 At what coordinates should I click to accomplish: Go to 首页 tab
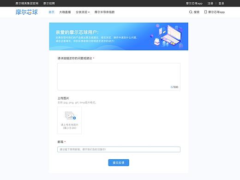pos(52,12)
